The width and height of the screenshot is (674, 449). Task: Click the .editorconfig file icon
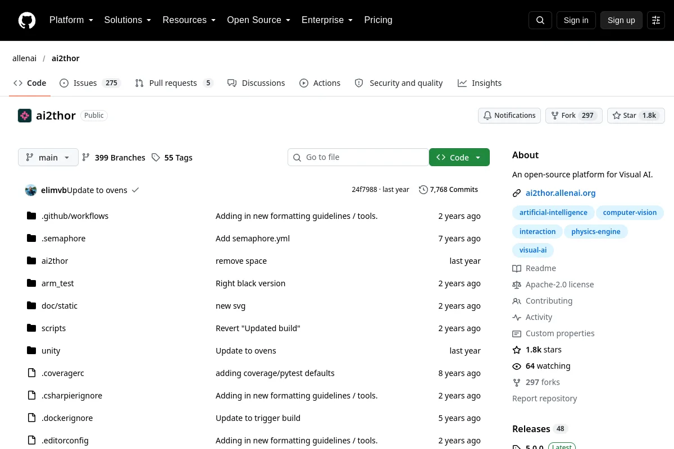click(31, 440)
